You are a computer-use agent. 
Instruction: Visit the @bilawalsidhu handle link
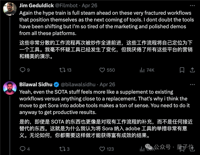pyautogui.click(x=78, y=84)
